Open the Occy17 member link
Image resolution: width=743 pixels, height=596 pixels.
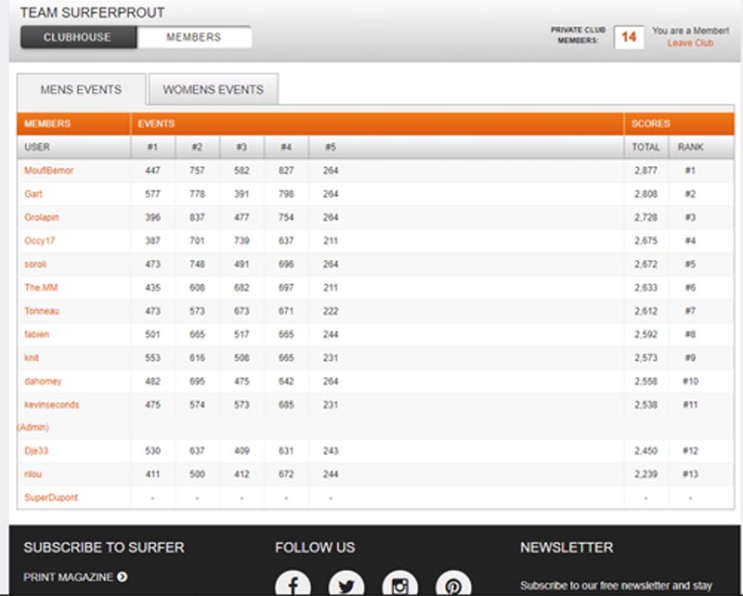(39, 240)
